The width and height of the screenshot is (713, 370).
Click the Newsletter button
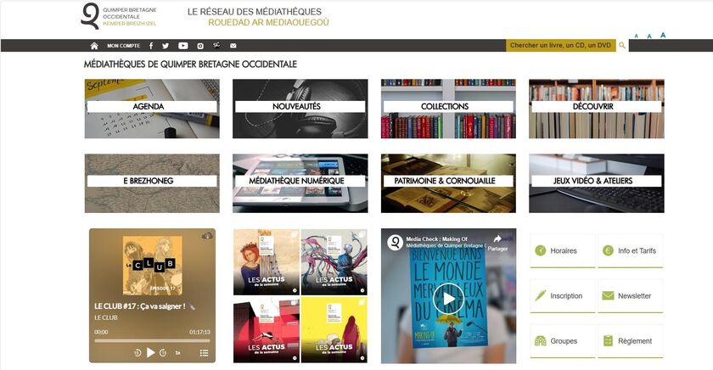click(631, 296)
